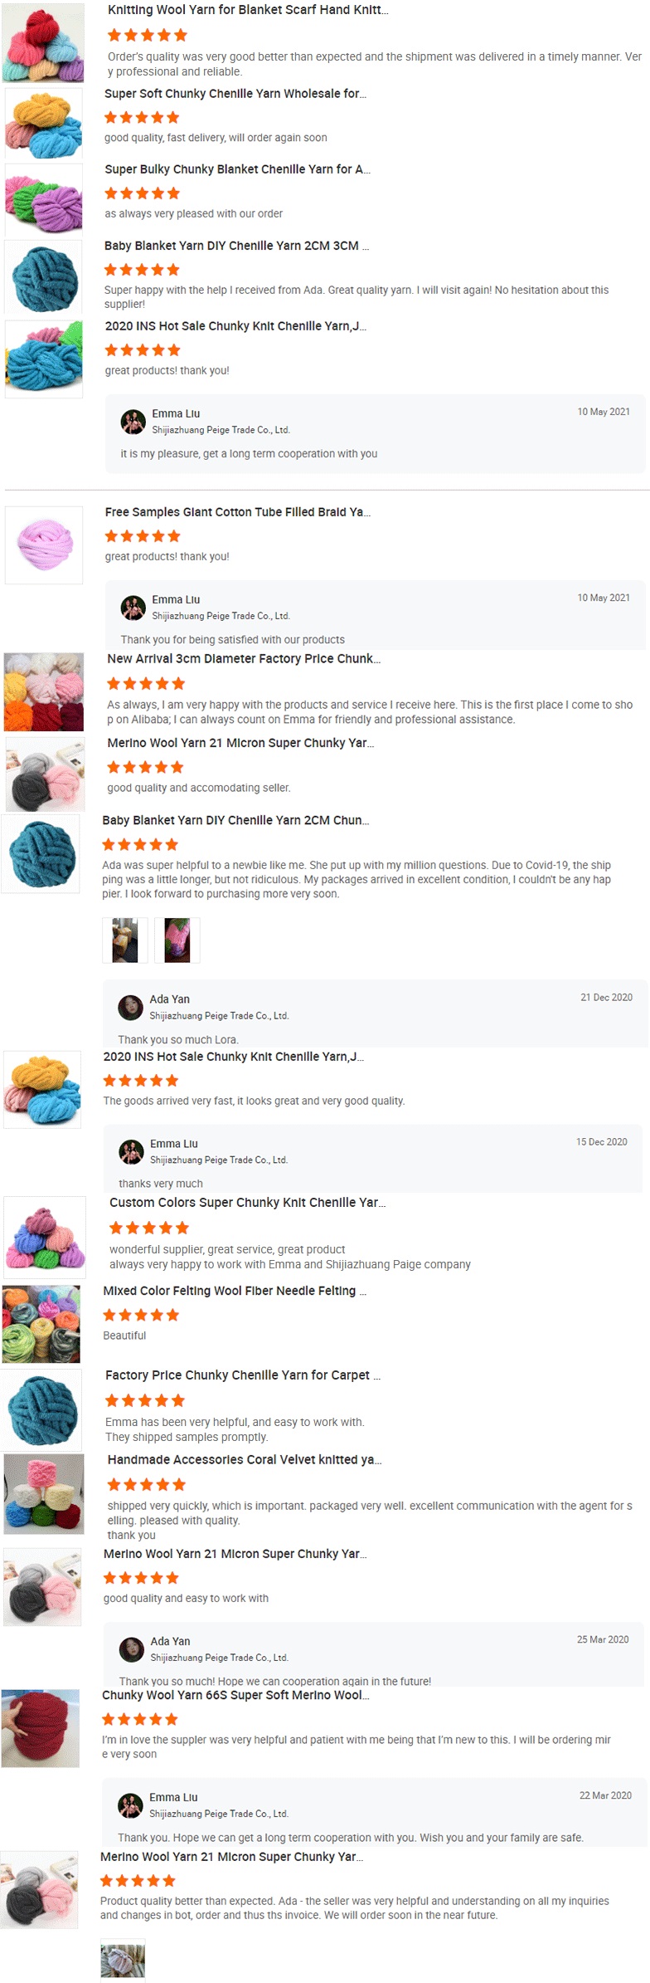This screenshot has height=1983, width=650.
Task: Click the dark red merino wool yarn image
Action: coord(41,1729)
